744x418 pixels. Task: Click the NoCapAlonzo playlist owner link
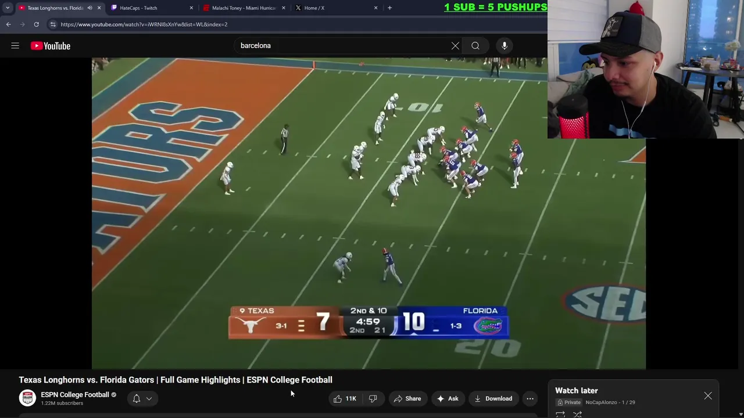pyautogui.click(x=601, y=402)
